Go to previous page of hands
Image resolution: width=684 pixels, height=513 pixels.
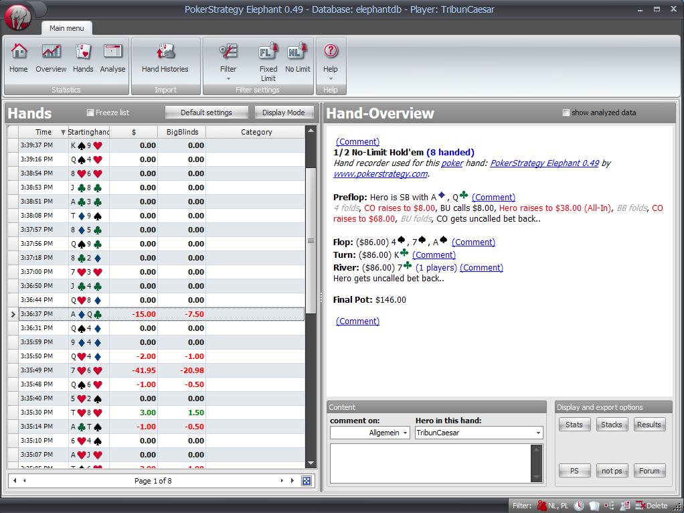[24, 481]
